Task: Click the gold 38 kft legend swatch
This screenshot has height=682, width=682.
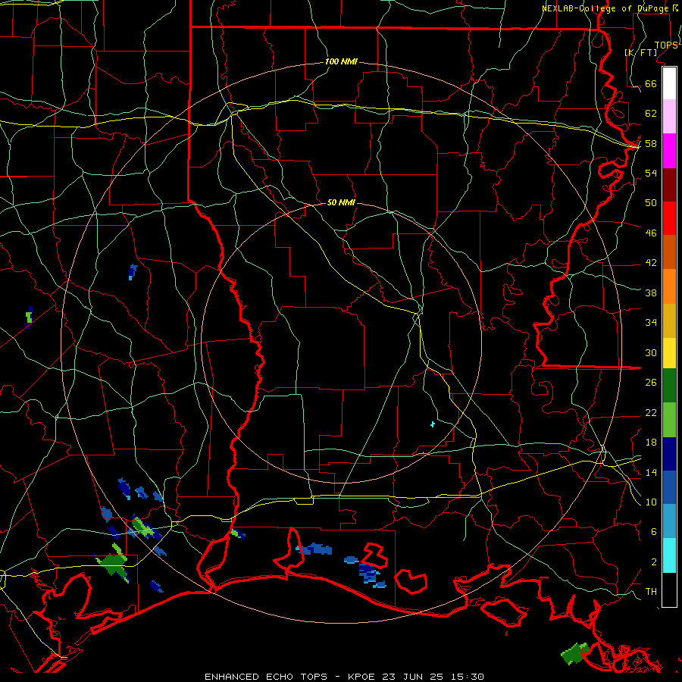Action: (x=669, y=321)
